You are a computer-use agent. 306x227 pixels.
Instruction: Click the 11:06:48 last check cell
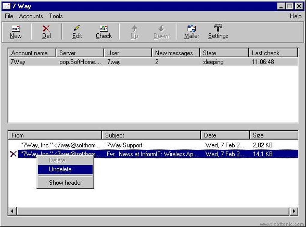[x=263, y=62]
